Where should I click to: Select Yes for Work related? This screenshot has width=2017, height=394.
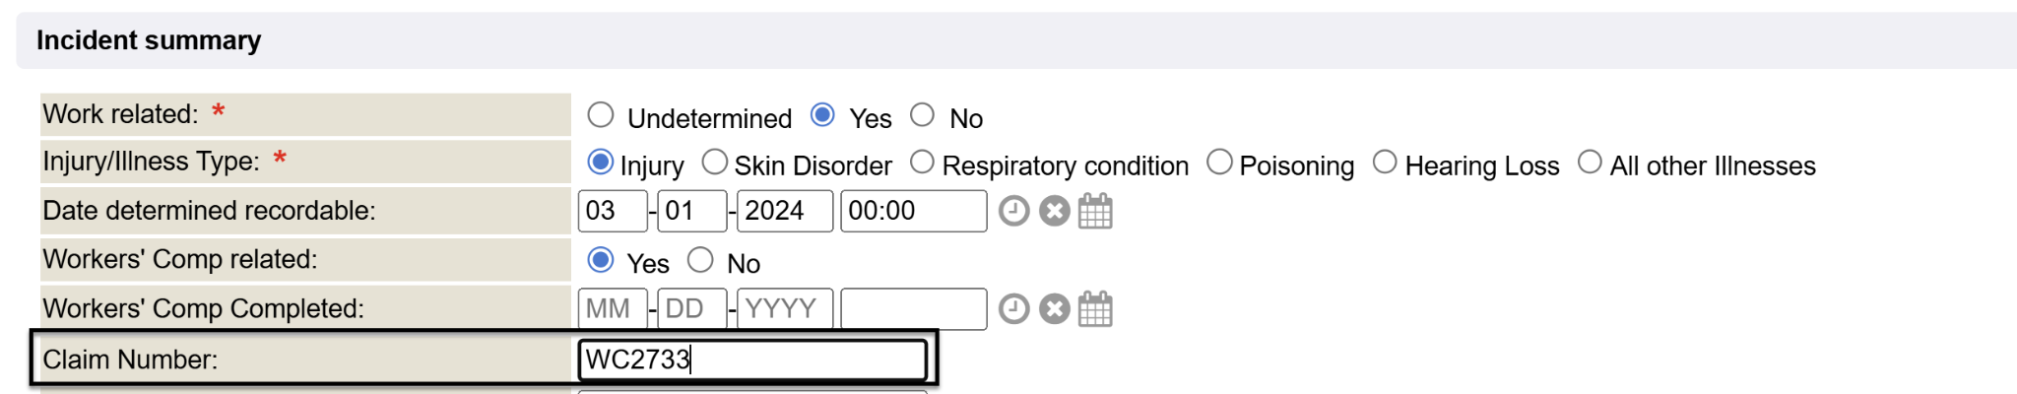coord(822,115)
